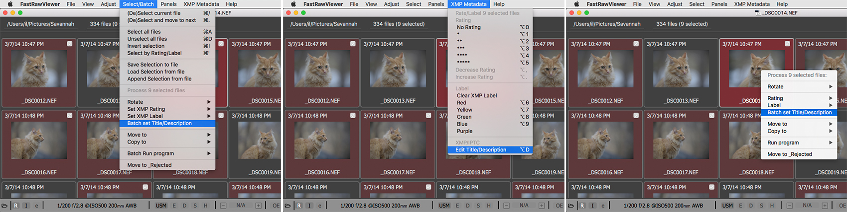Image resolution: width=847 pixels, height=212 pixels.
Task: Click the I (internal JPEG) icon in the window showing the context menu
Action: tap(592, 206)
